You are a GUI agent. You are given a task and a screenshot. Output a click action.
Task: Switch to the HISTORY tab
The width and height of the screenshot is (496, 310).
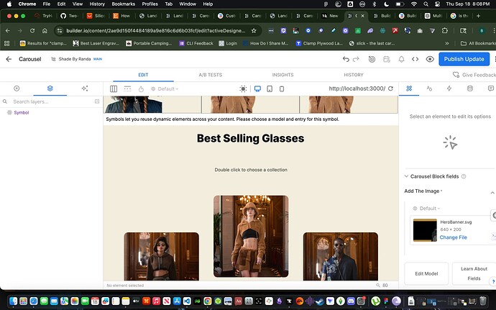354,75
